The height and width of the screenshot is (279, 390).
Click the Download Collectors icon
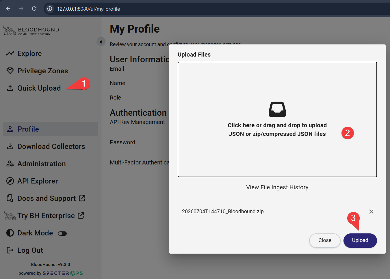click(10, 146)
